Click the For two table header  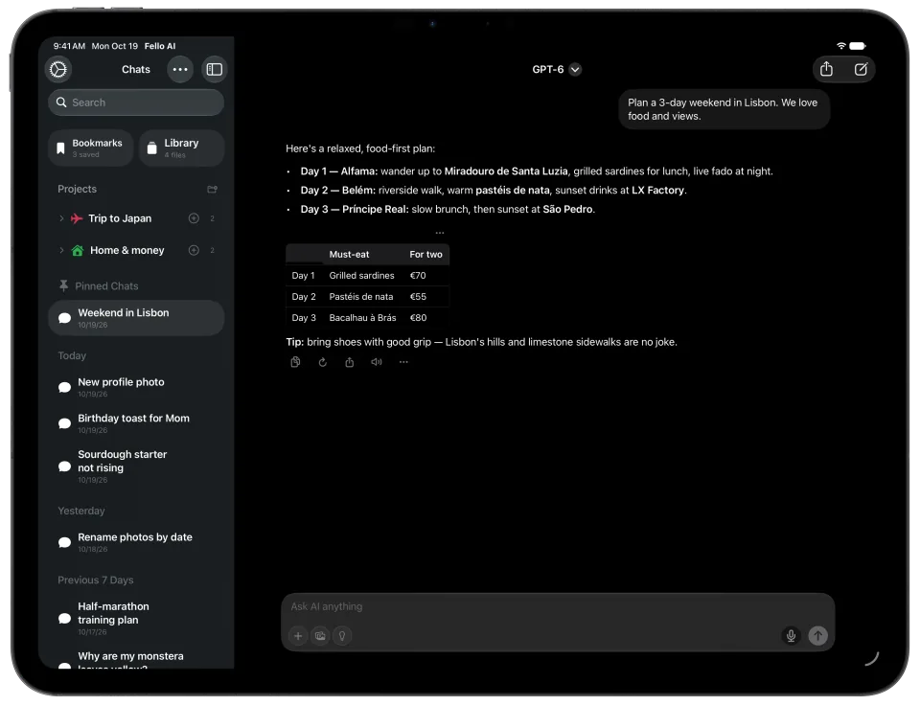click(x=425, y=255)
